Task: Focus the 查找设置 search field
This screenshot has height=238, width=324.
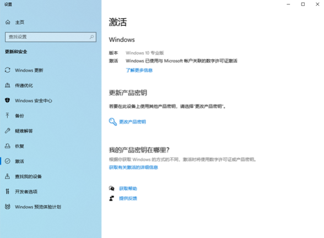Action: point(51,37)
